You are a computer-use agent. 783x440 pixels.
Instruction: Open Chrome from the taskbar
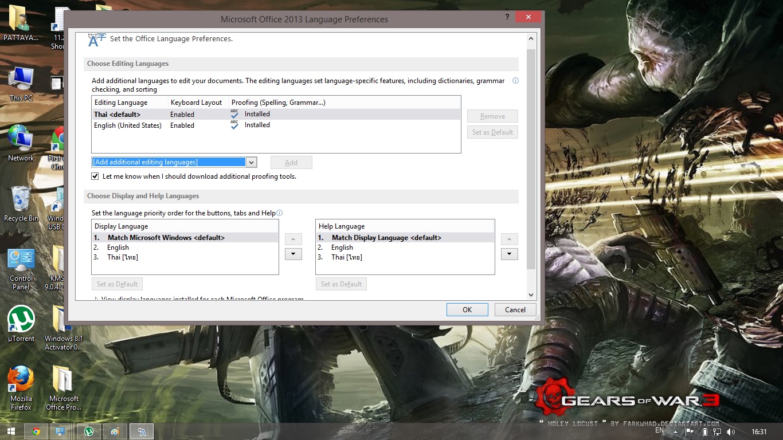(x=36, y=431)
